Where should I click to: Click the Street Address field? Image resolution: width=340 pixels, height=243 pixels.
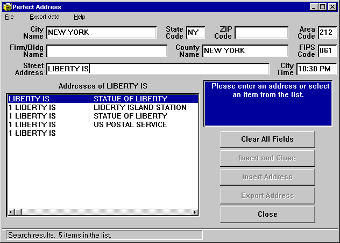point(158,69)
